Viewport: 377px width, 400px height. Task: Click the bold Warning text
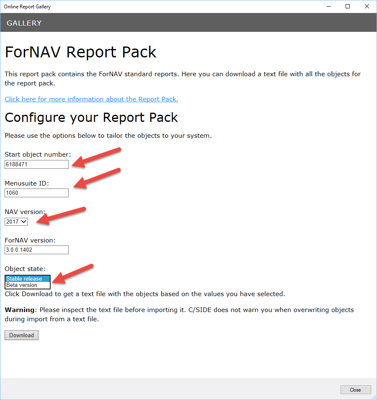click(19, 310)
